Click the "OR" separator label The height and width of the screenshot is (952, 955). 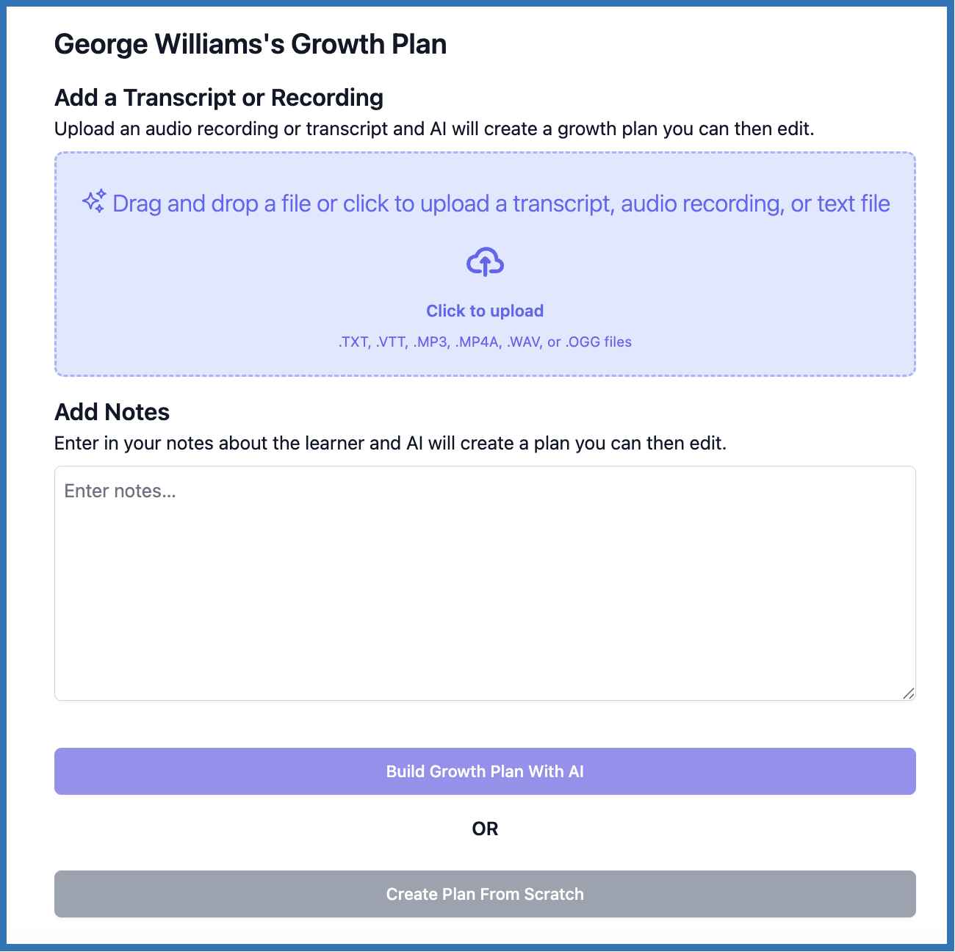[x=485, y=829]
